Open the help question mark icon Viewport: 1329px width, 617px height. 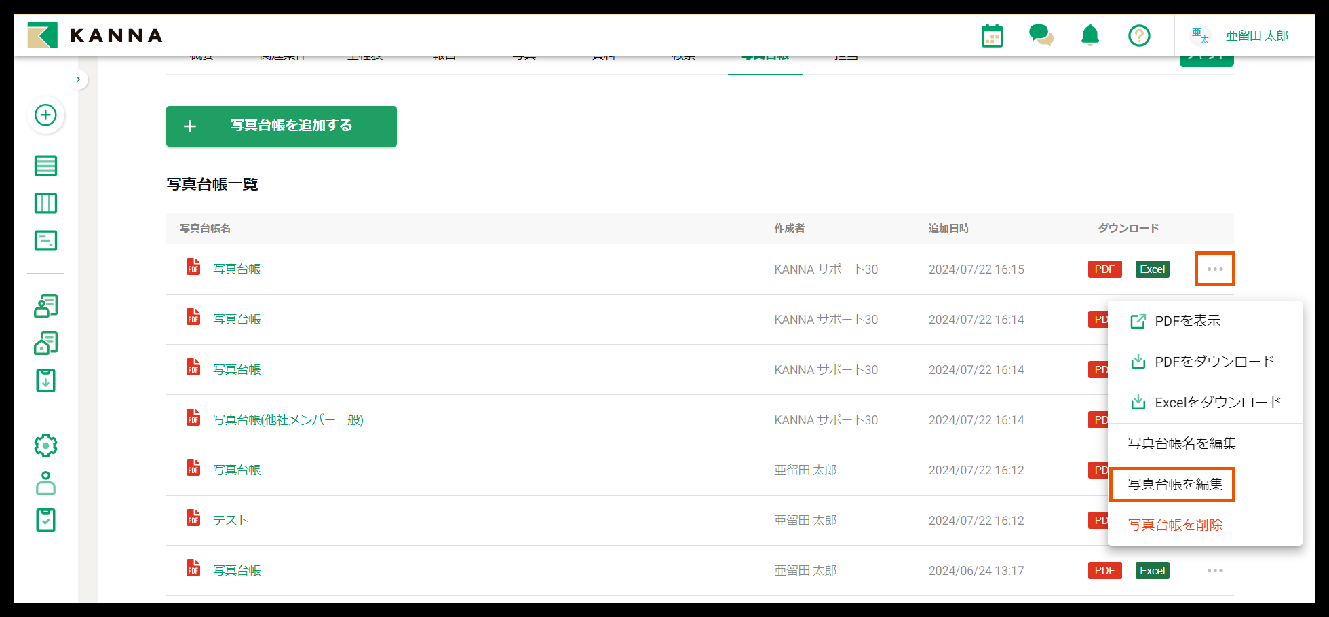[1139, 36]
